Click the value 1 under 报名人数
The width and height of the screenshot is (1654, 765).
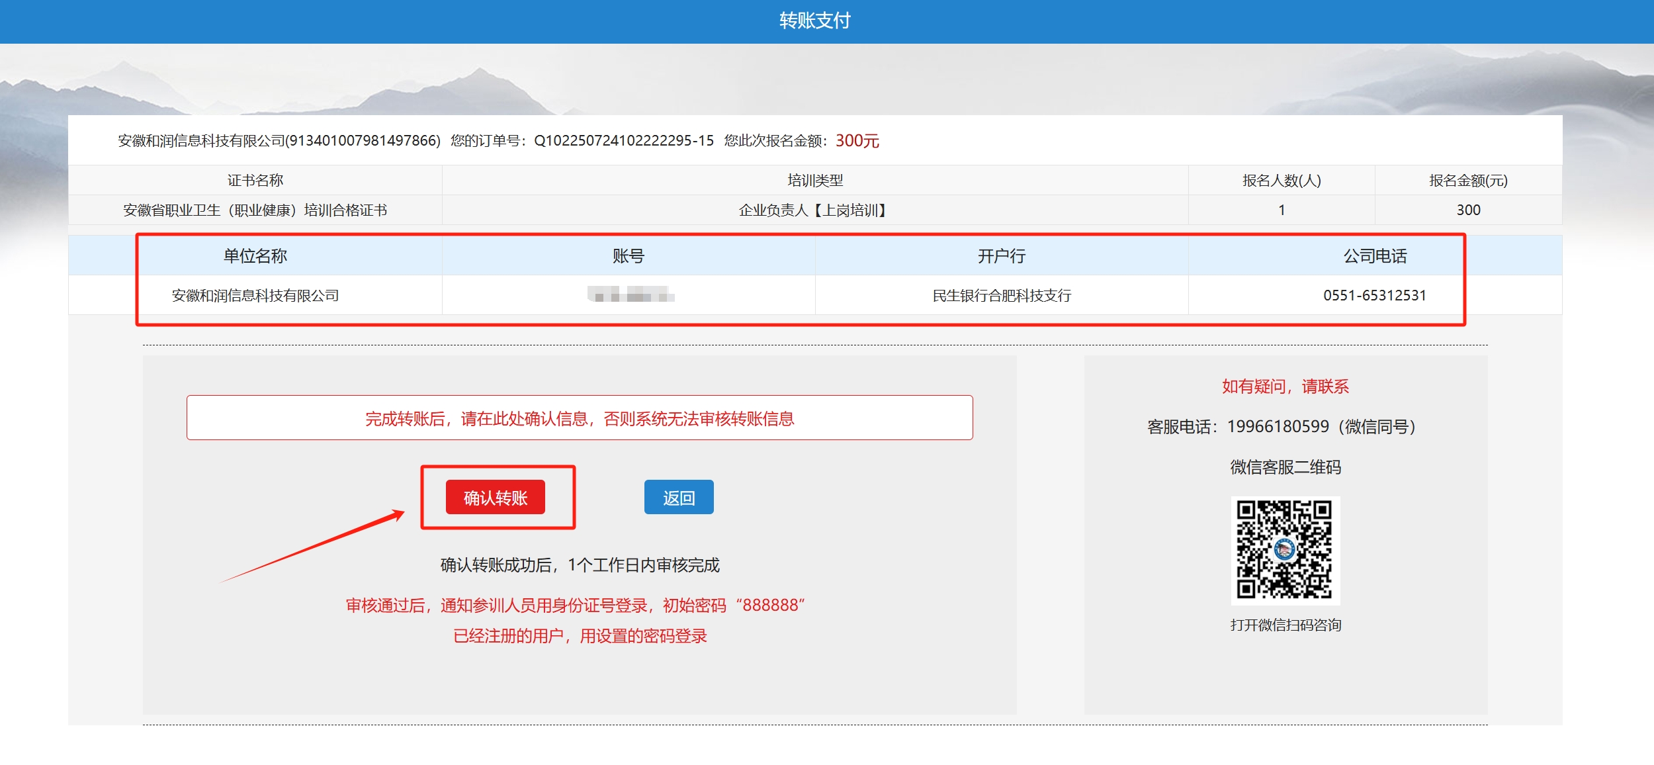click(1282, 210)
